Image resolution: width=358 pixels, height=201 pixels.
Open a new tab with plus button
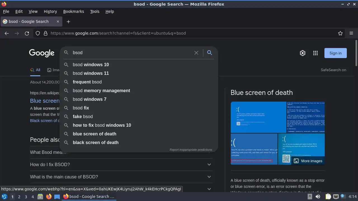click(68, 21)
